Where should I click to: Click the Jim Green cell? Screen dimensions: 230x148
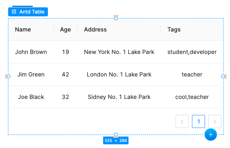[x=31, y=74]
